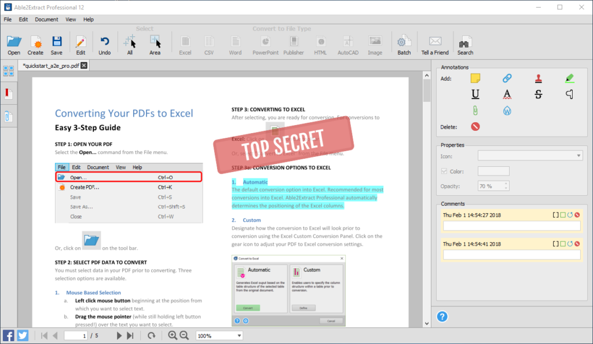Share via the Facebook icon
593x344 pixels.
pos(8,335)
